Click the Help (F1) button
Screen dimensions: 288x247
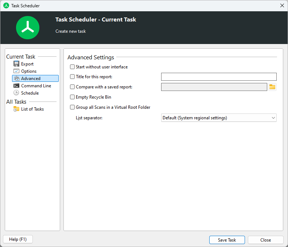(17, 239)
